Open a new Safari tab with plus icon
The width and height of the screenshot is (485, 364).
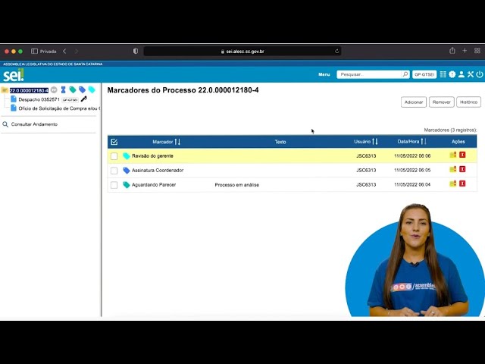click(465, 51)
